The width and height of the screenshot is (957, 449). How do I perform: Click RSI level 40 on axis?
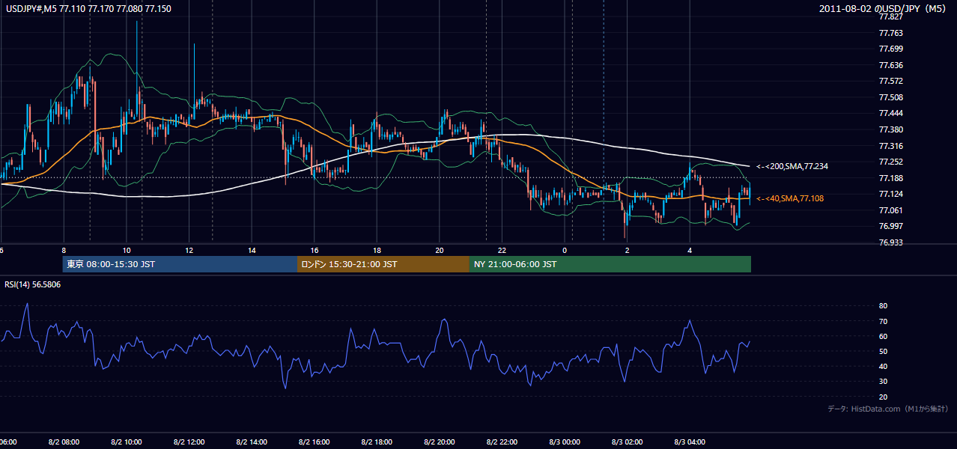pyautogui.click(x=884, y=367)
